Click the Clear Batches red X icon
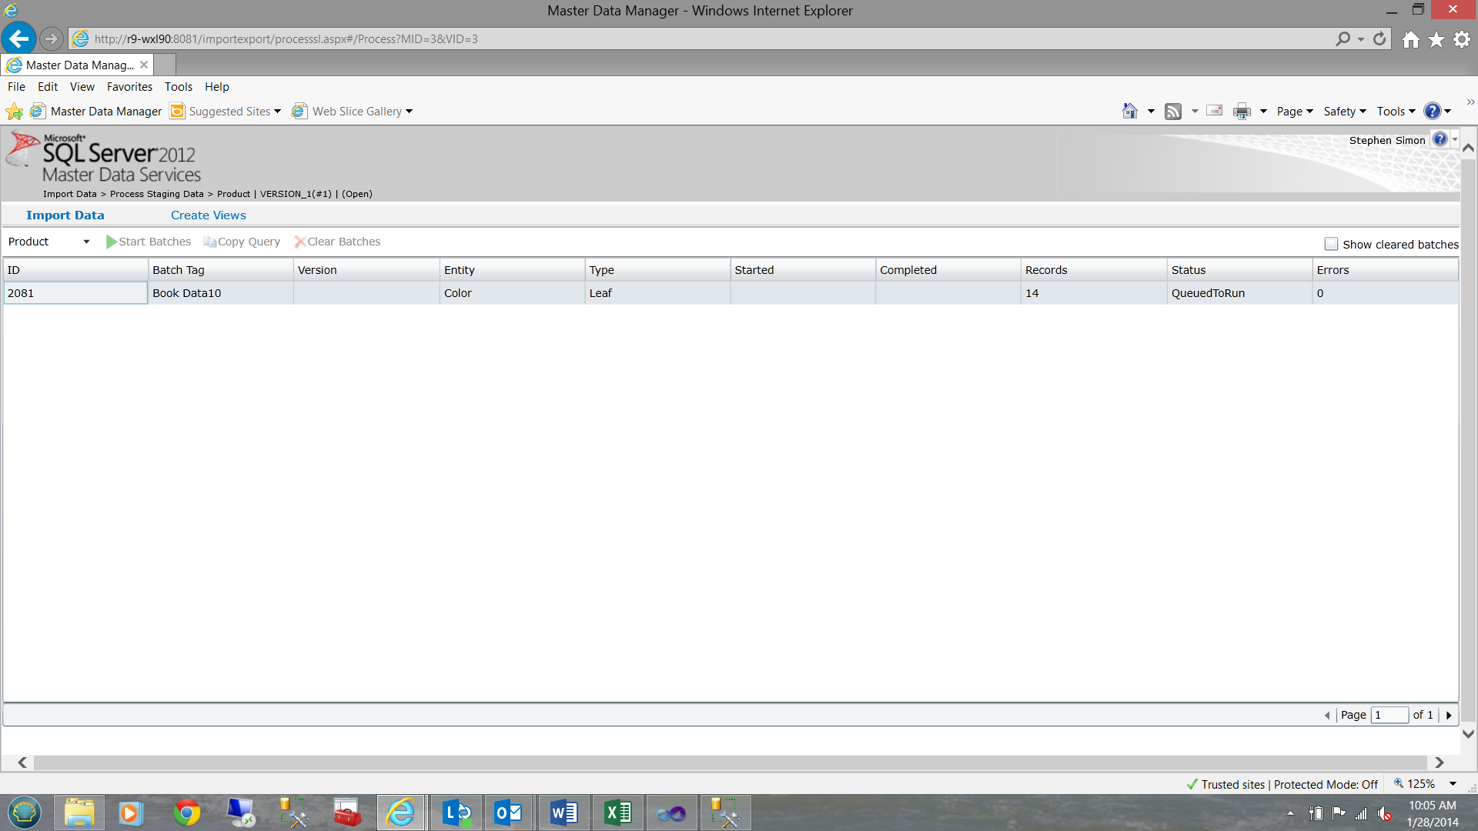Screen dimensions: 1478x831 tap(299, 242)
